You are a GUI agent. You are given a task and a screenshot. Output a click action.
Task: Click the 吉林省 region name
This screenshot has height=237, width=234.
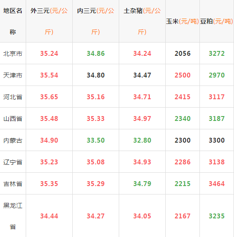point(13,184)
